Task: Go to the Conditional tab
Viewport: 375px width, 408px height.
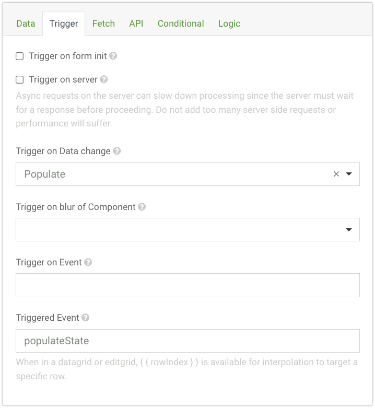Action: [181, 24]
